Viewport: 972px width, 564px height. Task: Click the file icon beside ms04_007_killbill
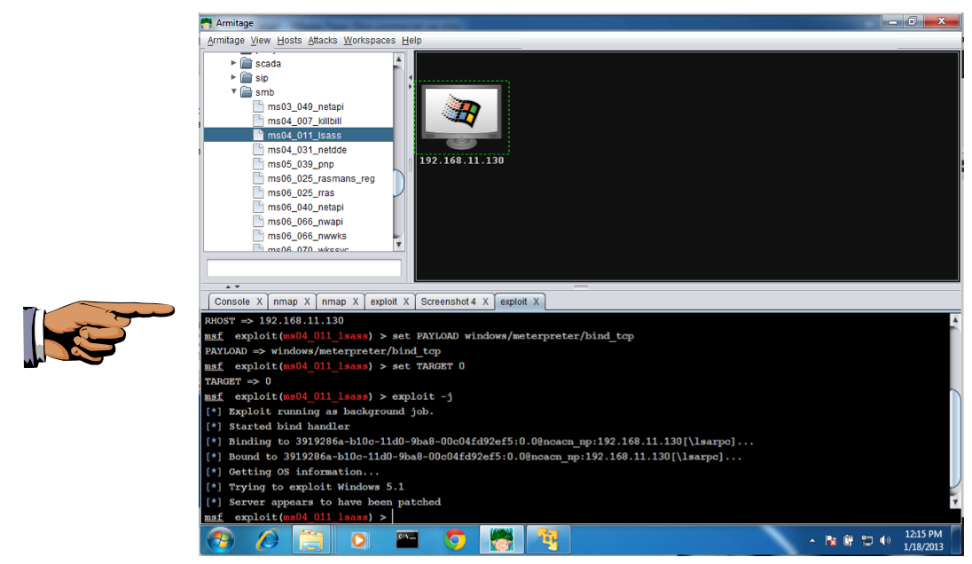pyautogui.click(x=258, y=121)
